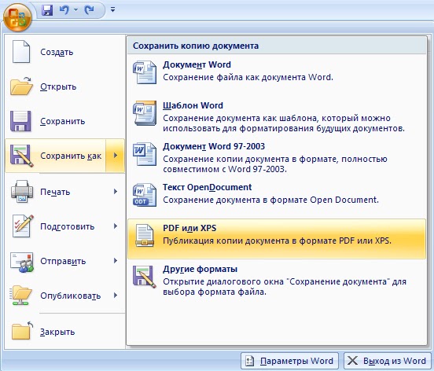Click the Save floppy disk icon in Quick Access toolbar
434x371 pixels.
tap(47, 10)
